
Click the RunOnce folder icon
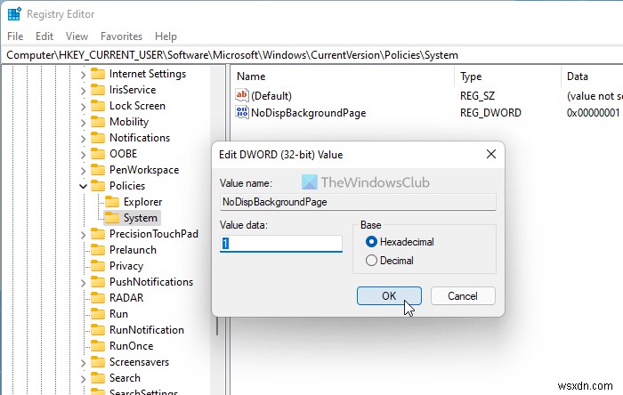coord(98,346)
